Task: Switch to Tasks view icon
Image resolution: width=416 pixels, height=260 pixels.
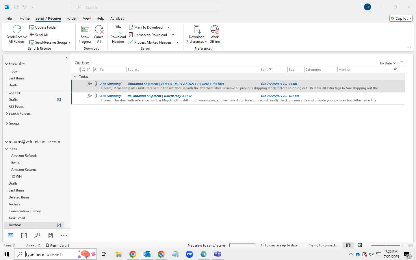Action: (51, 235)
